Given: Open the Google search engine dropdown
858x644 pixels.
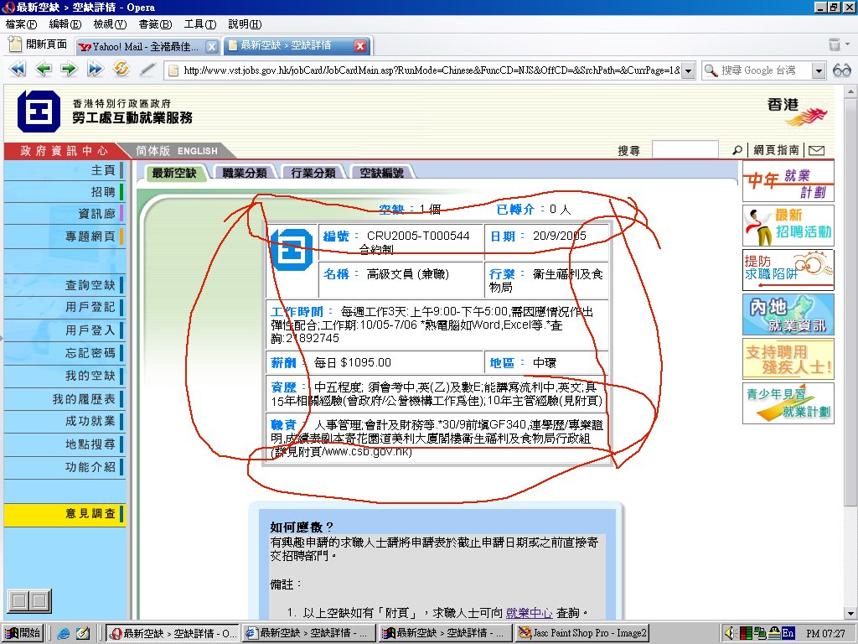Looking at the screenshot, I should pyautogui.click(x=819, y=70).
